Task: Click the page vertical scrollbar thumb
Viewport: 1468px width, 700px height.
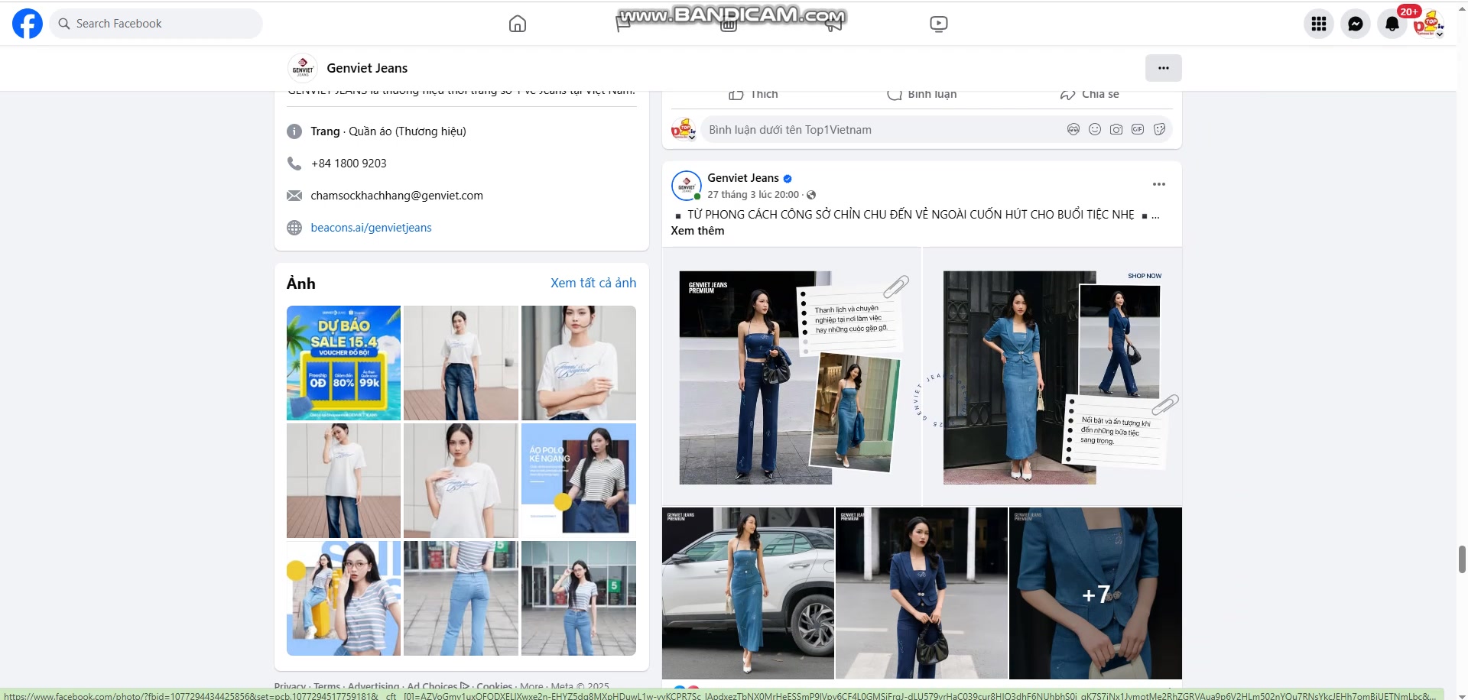Action: [1462, 559]
